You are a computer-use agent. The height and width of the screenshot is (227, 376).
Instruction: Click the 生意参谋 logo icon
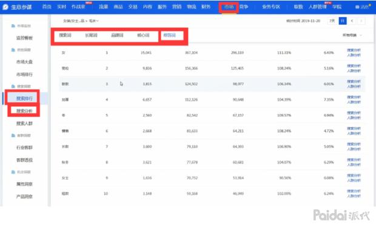[x=5, y=7]
